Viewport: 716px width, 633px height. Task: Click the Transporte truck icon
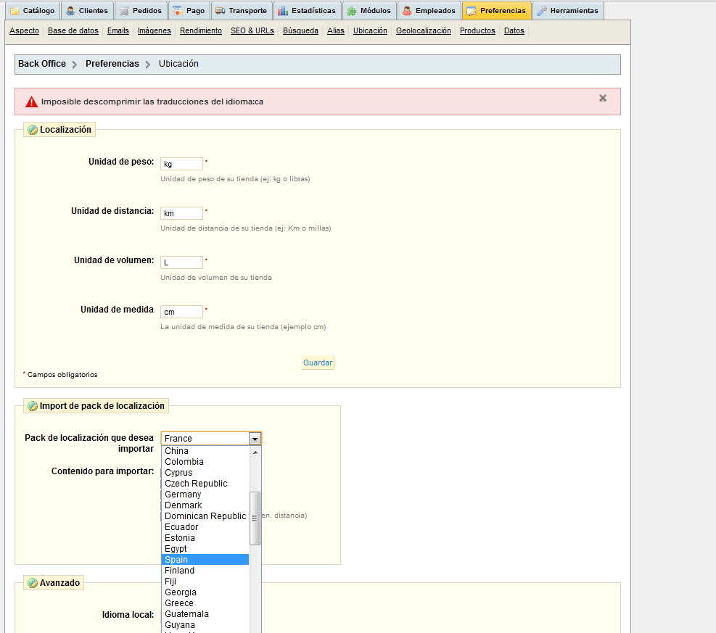click(x=218, y=11)
